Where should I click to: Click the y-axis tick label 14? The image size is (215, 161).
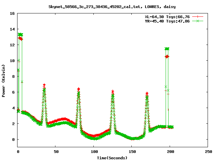pyautogui.click(x=12, y=29)
